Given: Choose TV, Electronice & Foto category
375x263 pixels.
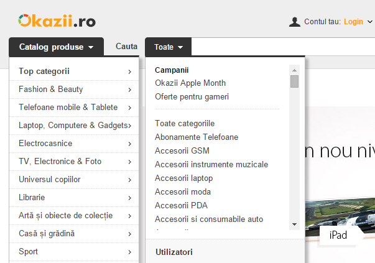Looking at the screenshot, I should click(x=74, y=162).
